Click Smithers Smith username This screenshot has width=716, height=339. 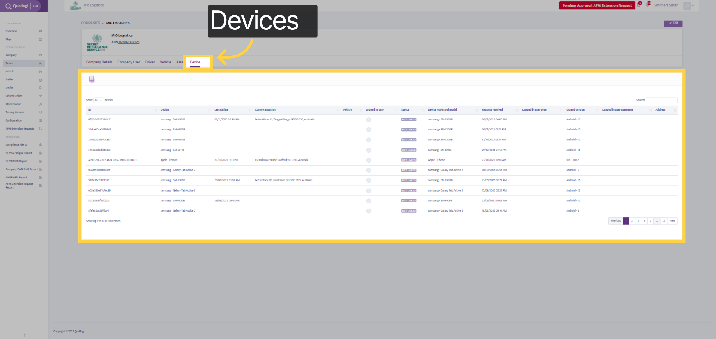click(x=666, y=5)
